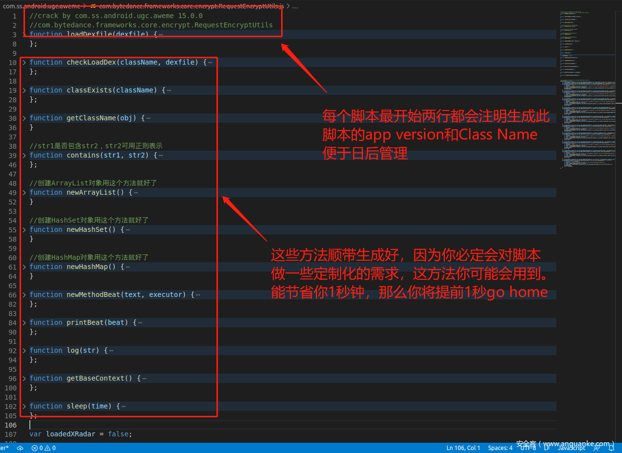The image size is (622, 453).
Task: Open the com.ss.android.ugc.aweme breadcrumb folder
Action: (x=41, y=6)
